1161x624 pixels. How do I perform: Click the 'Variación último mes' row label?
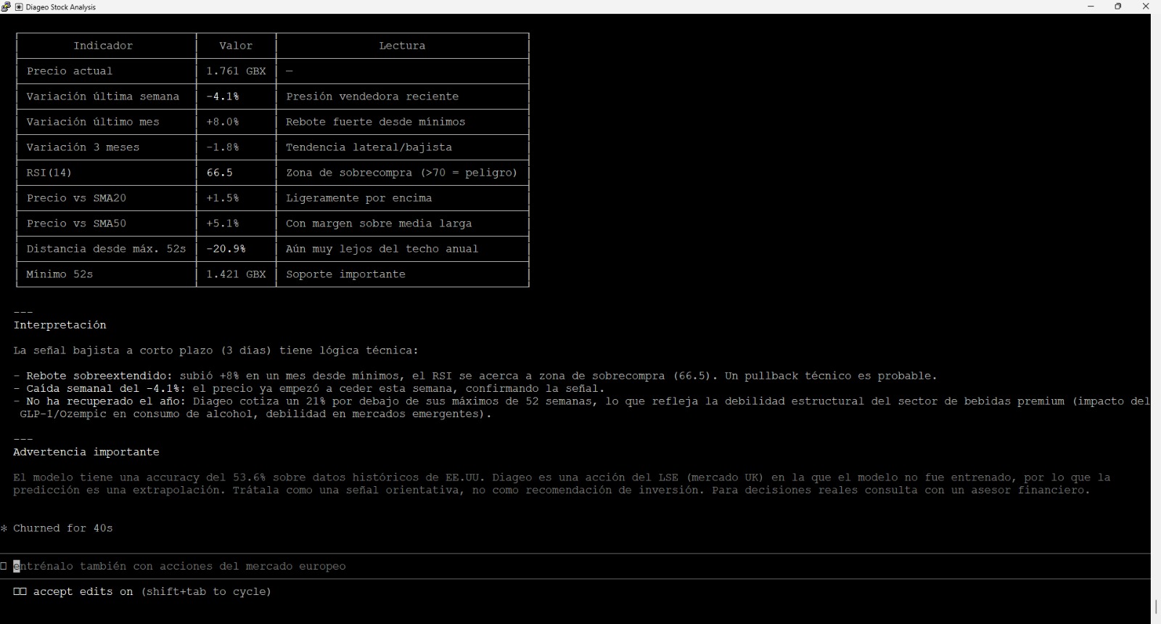tap(93, 122)
